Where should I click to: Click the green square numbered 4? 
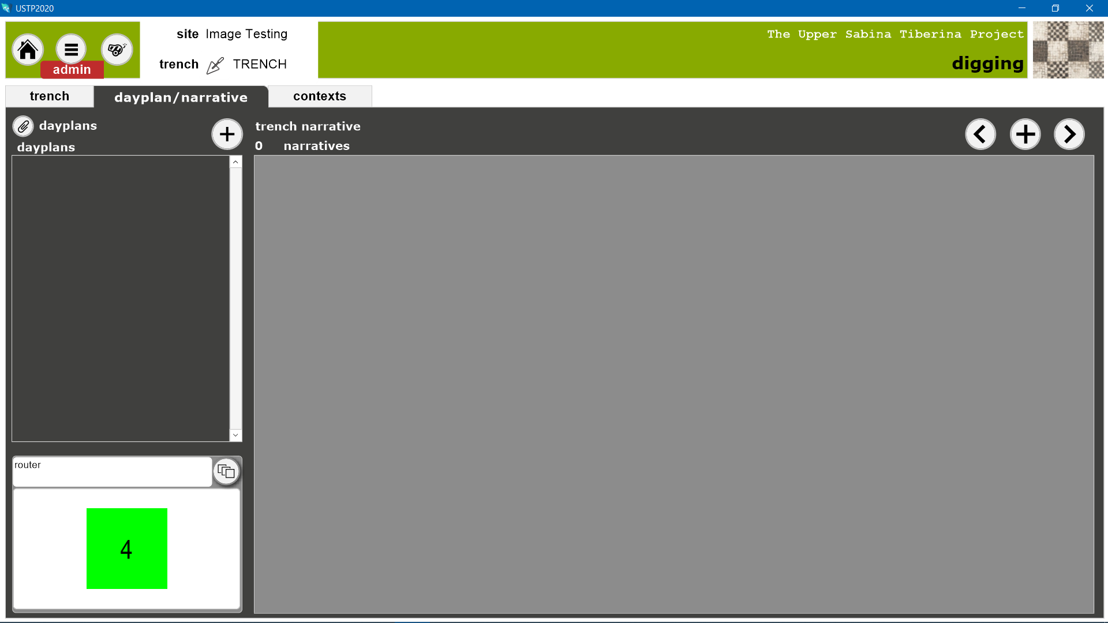click(127, 549)
